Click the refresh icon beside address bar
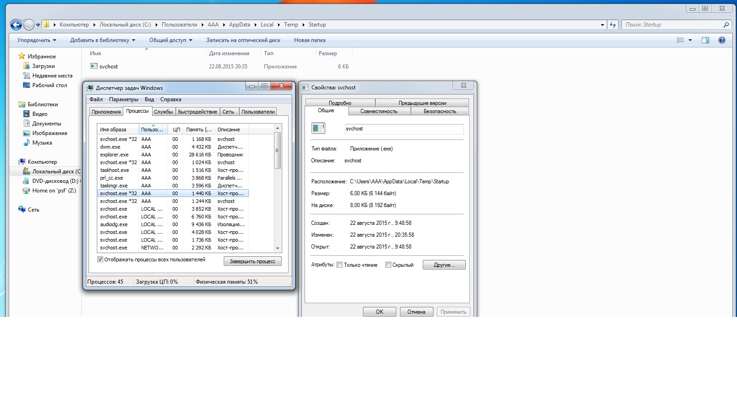This screenshot has height=394, width=737. (x=613, y=25)
